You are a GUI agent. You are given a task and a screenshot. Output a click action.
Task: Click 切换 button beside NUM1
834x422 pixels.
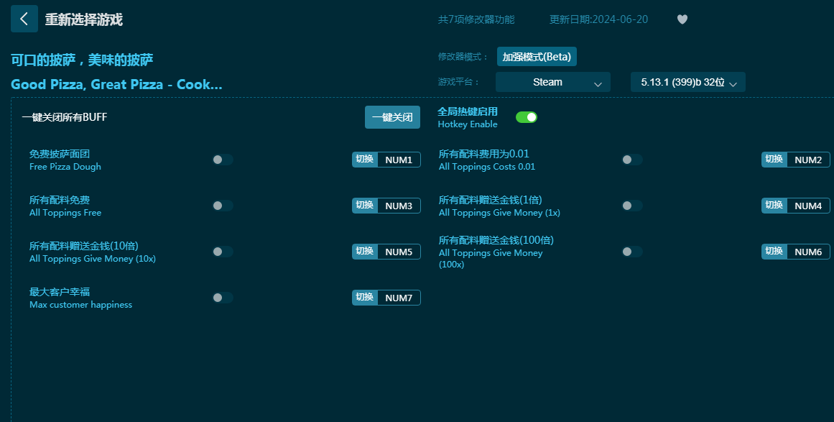pyautogui.click(x=365, y=160)
